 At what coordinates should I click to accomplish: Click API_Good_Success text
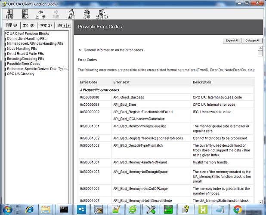point(129,97)
